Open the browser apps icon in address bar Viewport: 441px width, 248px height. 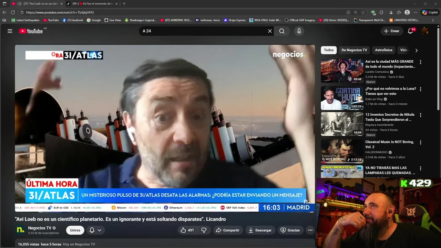click(348, 12)
